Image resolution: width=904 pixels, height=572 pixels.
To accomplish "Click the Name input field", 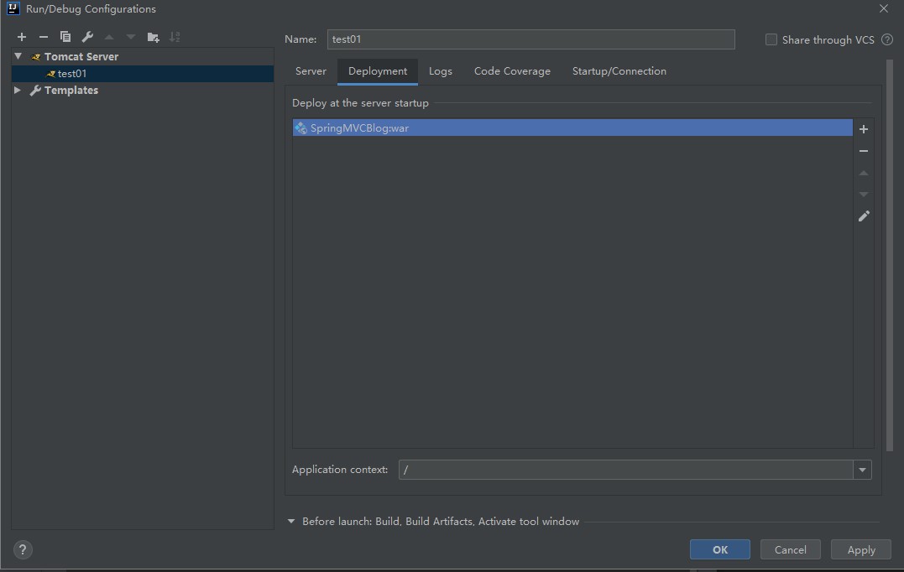I will click(530, 39).
